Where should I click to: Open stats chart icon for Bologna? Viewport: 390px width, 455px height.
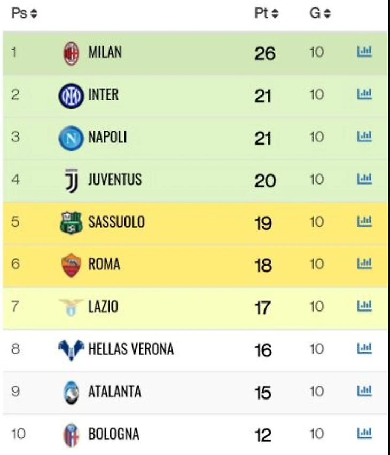364,433
